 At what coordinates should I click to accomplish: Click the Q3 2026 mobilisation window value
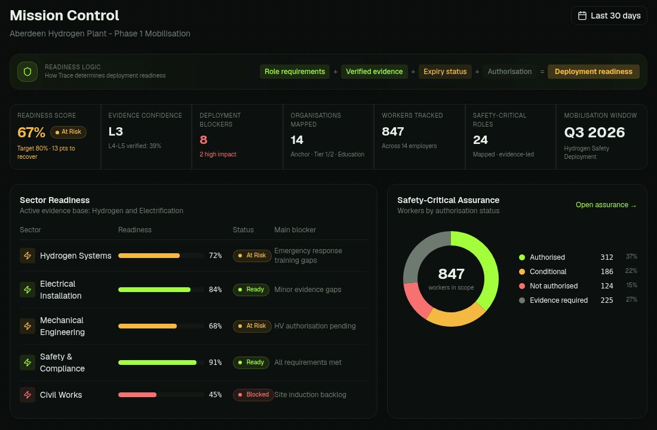pos(594,133)
